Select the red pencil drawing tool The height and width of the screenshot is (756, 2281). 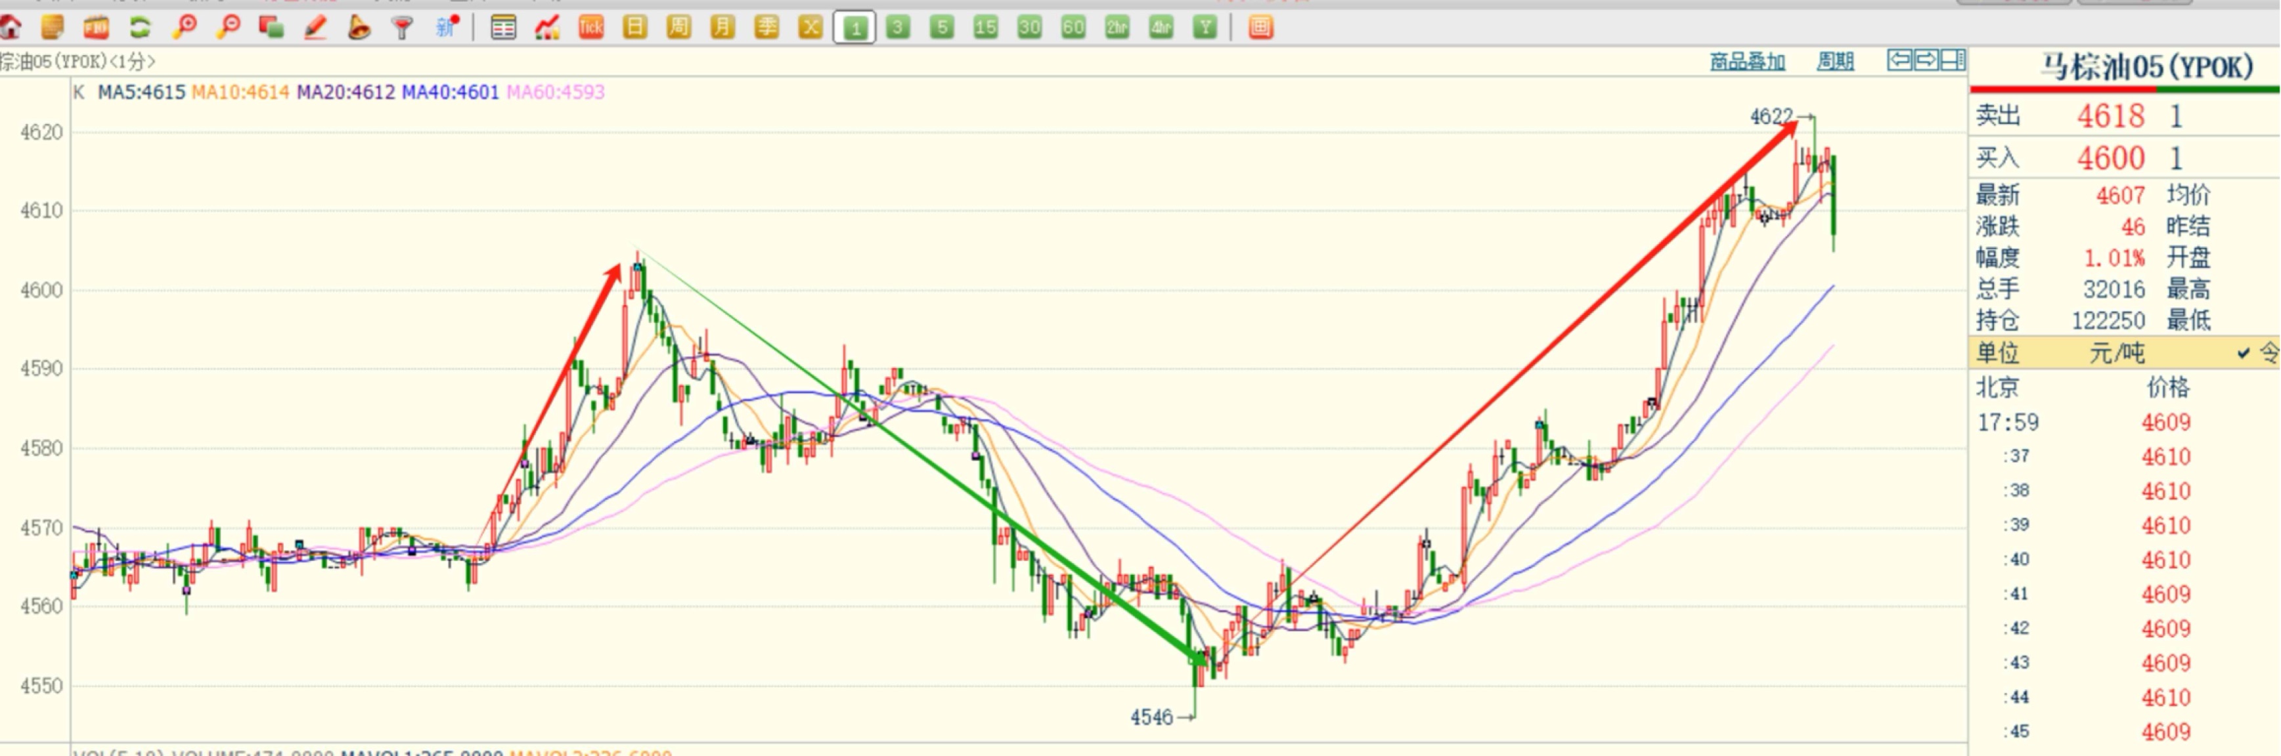315,28
